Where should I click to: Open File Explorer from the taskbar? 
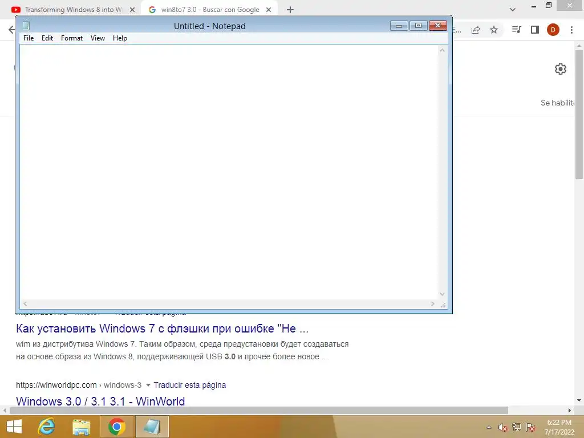[x=81, y=427]
